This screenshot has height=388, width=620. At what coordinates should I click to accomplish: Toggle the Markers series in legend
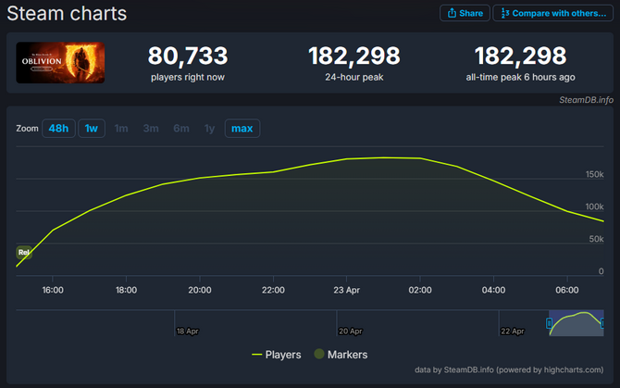341,355
